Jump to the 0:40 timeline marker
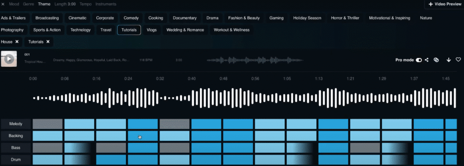 192,78
